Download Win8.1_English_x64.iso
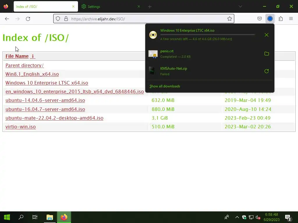Screen dimensions: 298x223 32,74
